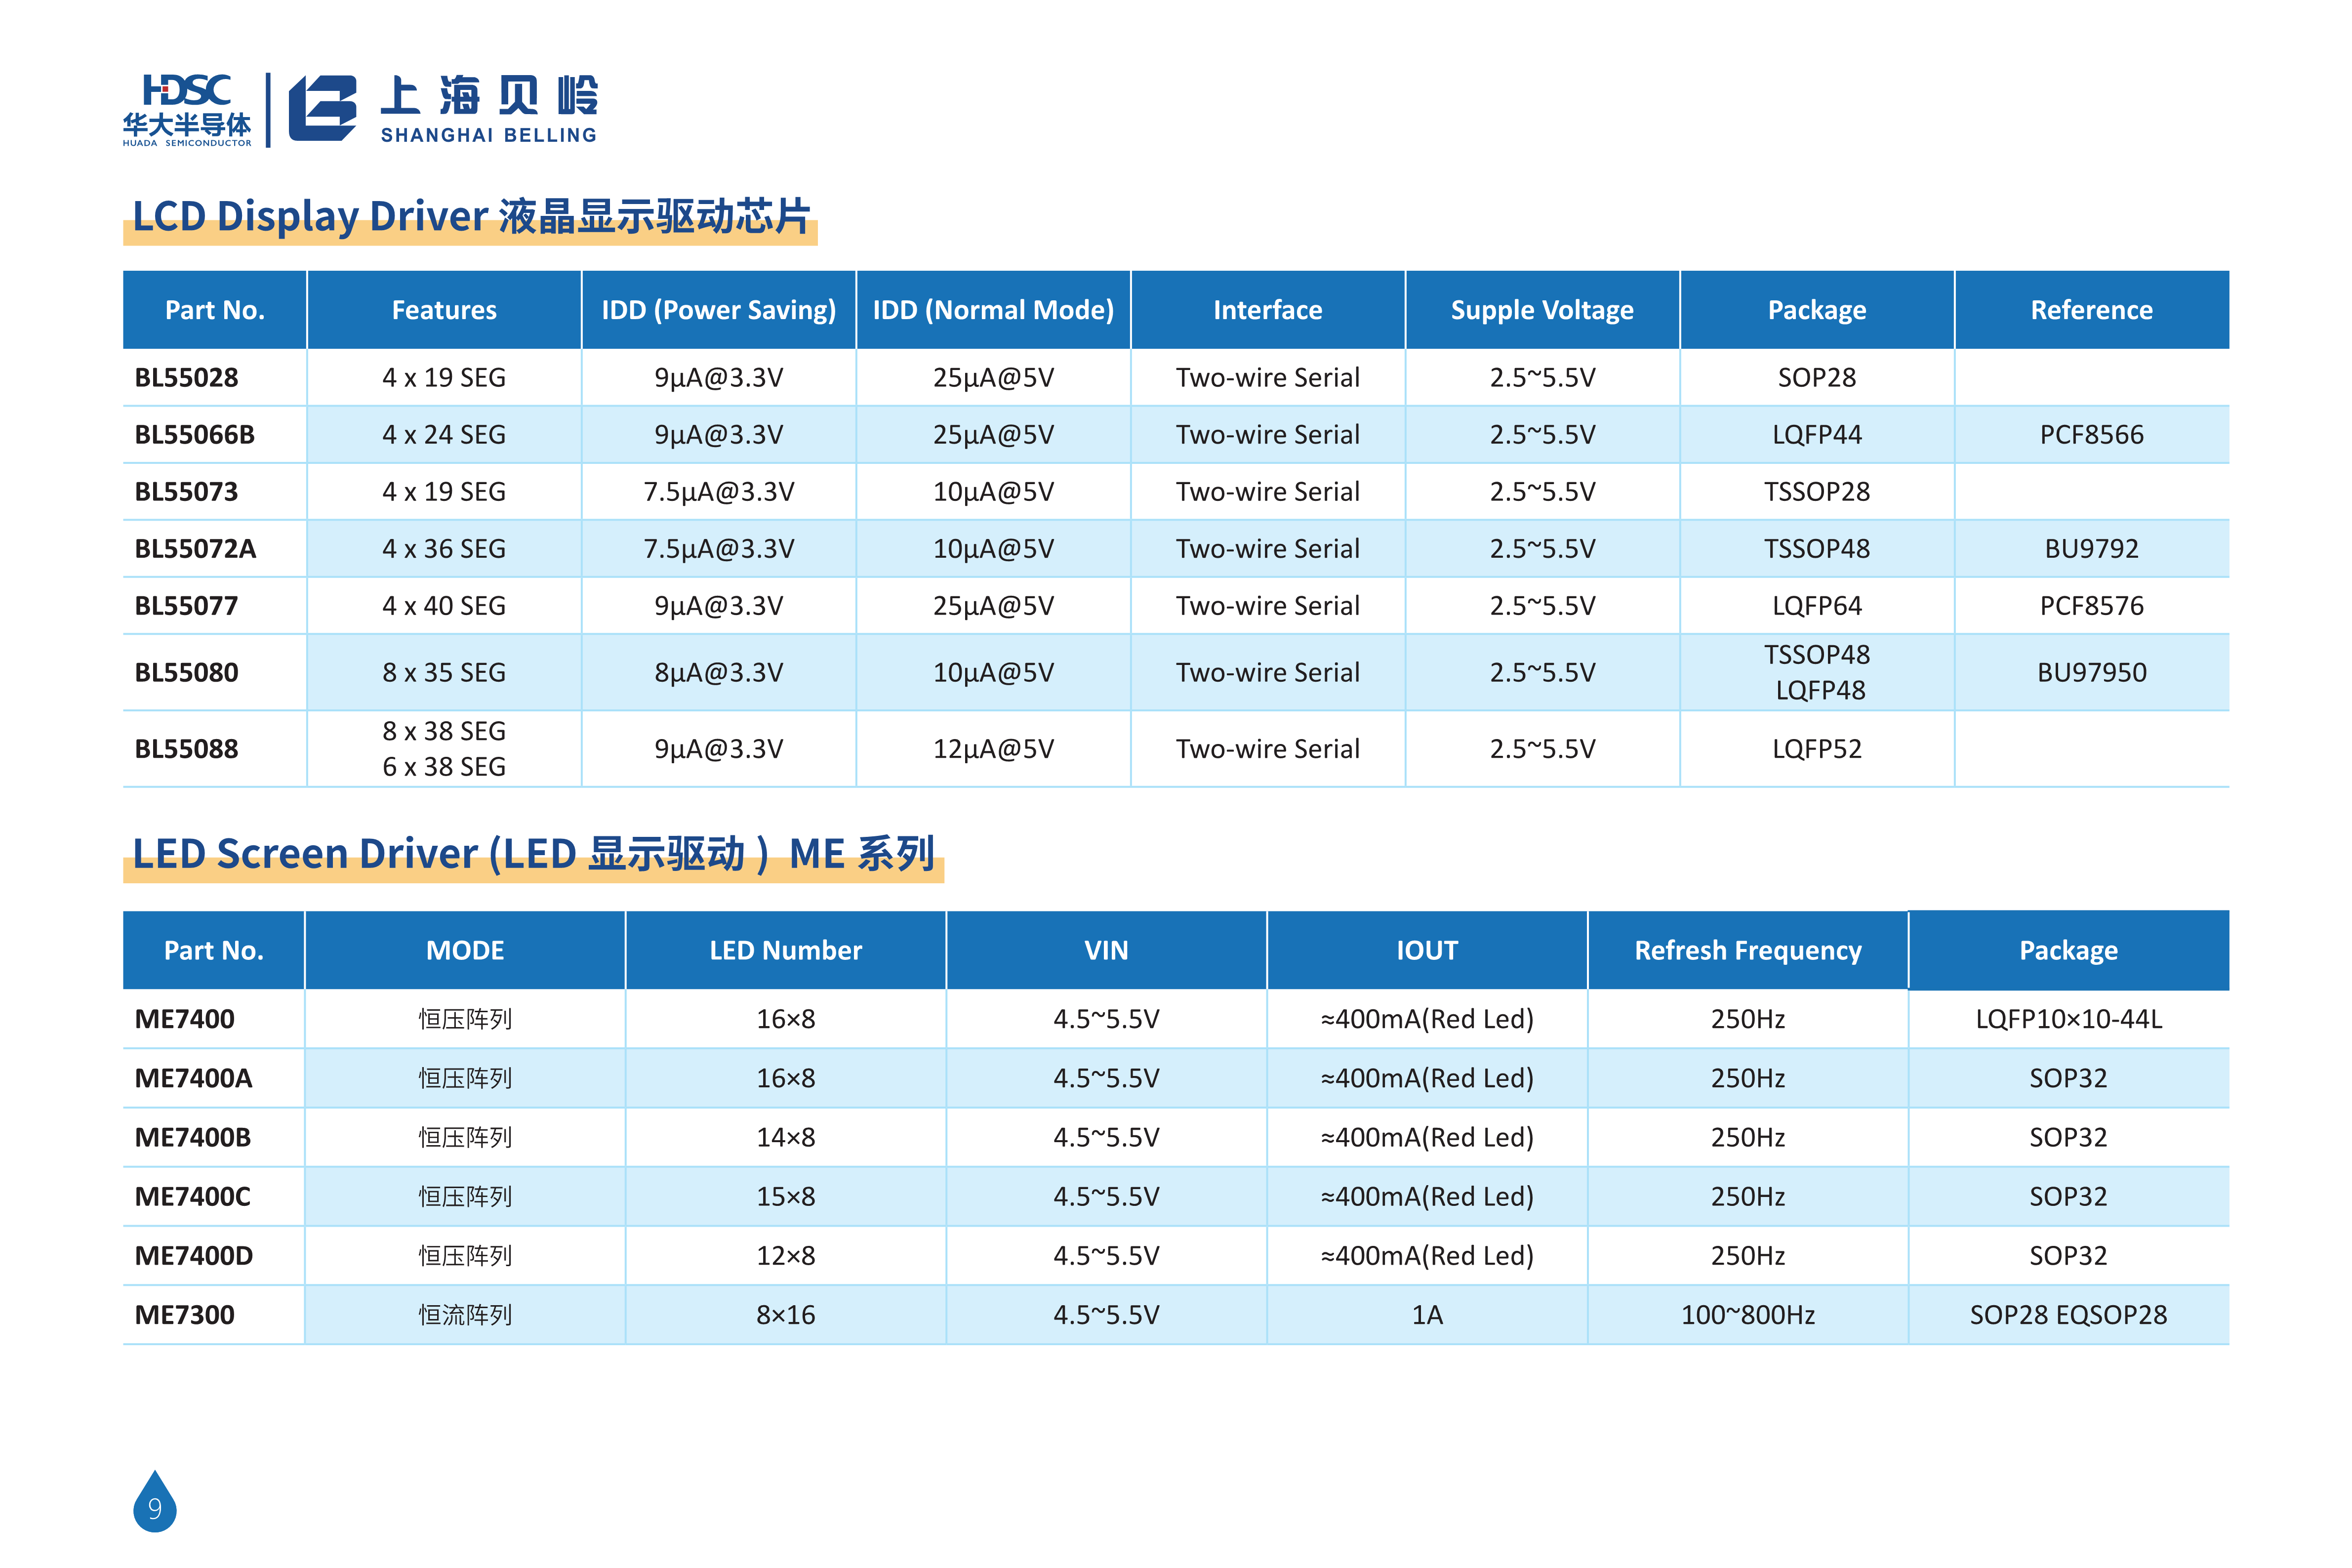Select part number BL55066B
The image size is (2352, 1568).
195,435
